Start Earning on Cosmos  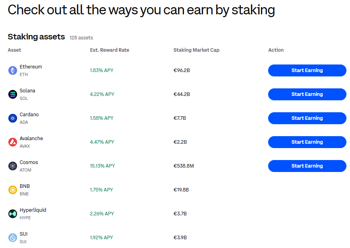(x=307, y=166)
